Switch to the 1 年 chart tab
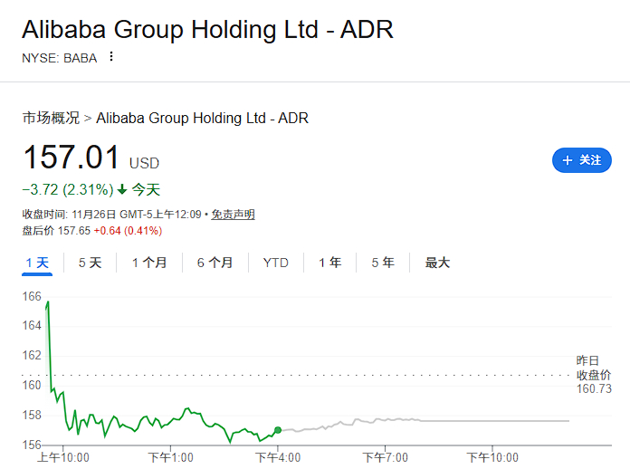630x469 pixels. tap(329, 263)
